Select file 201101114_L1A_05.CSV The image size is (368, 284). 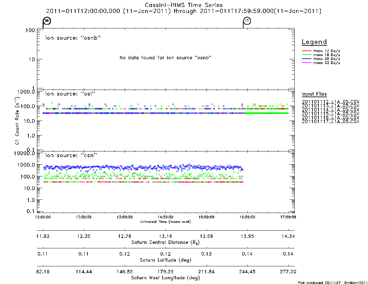coord(330,110)
